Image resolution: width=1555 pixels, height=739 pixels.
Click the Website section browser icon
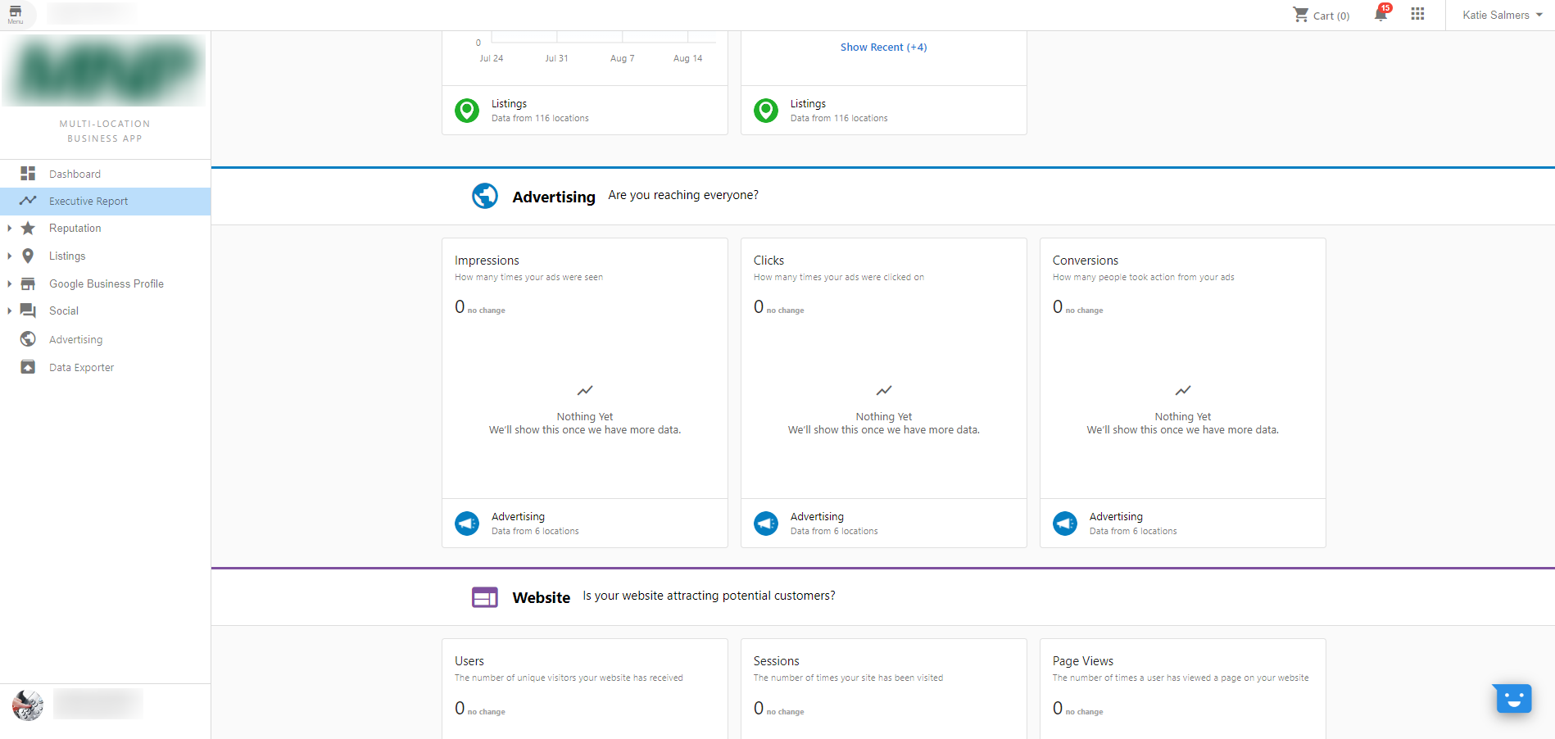[x=485, y=597]
